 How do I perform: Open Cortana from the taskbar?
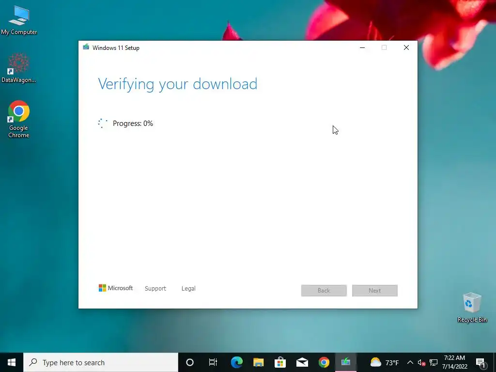pos(190,362)
